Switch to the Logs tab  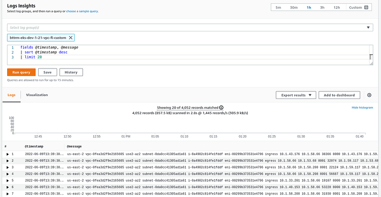[x=11, y=95]
